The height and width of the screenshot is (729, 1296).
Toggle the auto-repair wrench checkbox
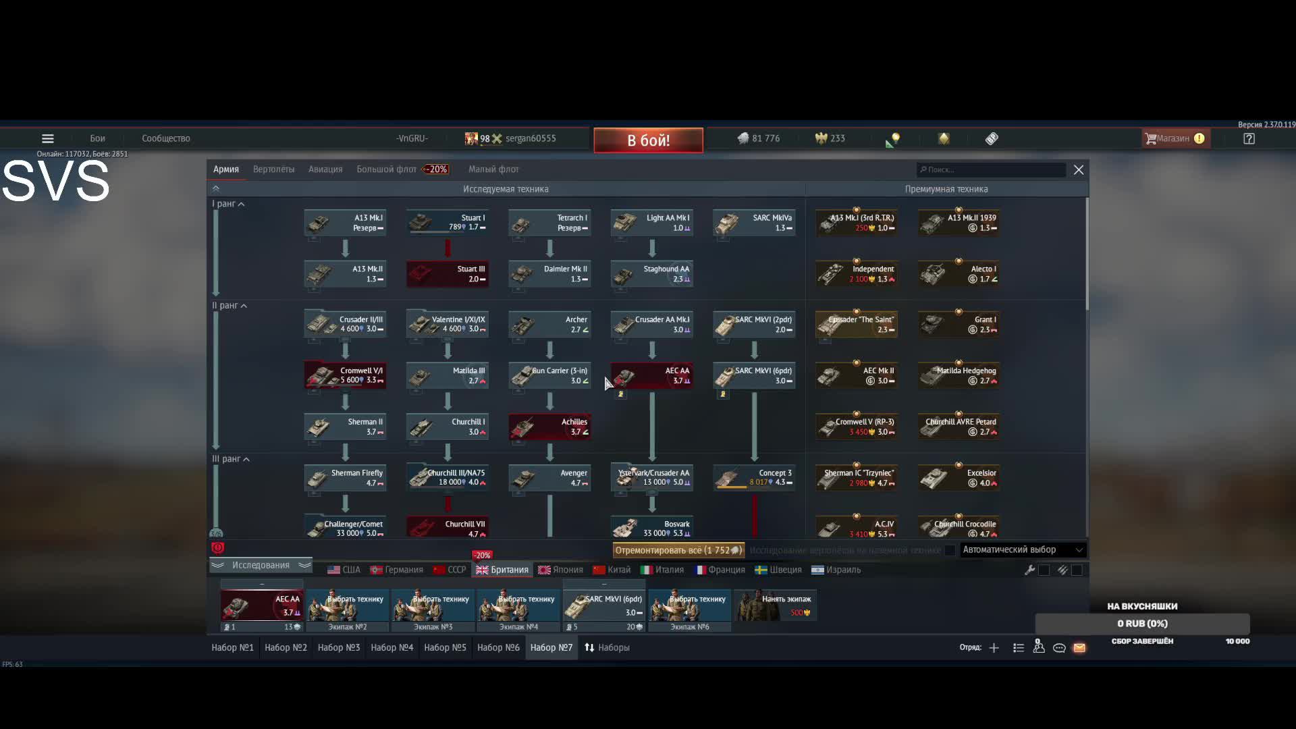[1044, 570]
